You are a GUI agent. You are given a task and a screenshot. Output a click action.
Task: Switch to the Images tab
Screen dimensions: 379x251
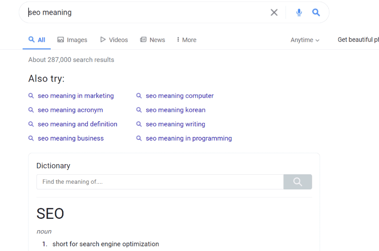point(72,40)
